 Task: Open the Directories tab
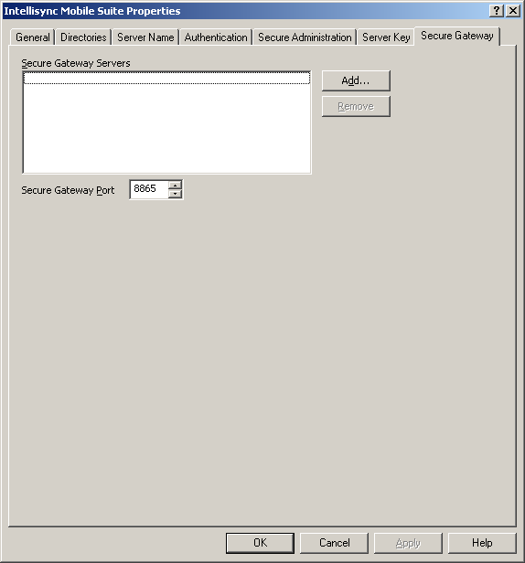83,37
